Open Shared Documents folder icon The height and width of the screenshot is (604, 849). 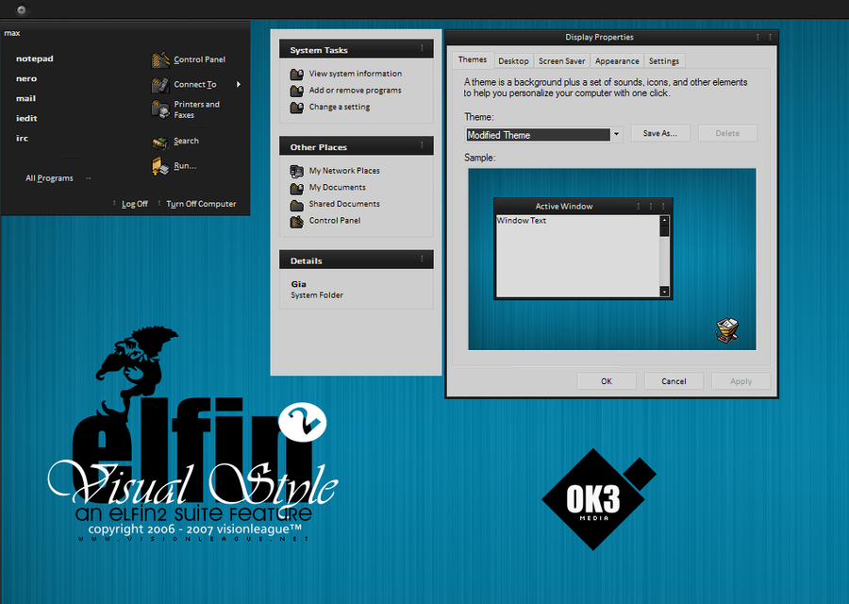point(297,205)
